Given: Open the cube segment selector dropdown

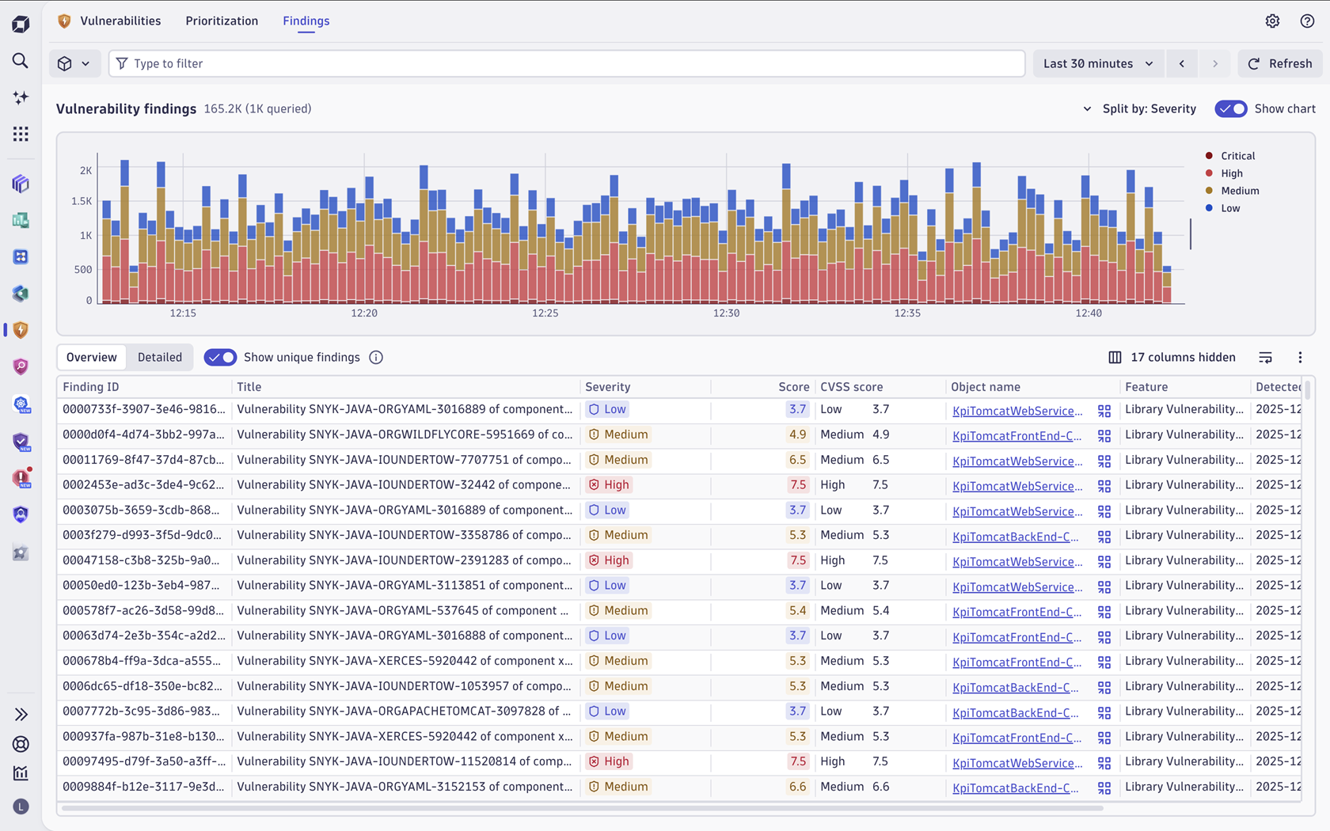Looking at the screenshot, I should click(x=74, y=63).
